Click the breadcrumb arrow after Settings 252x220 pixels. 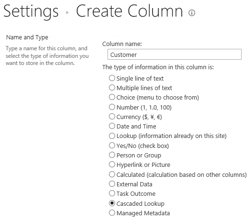point(67,12)
